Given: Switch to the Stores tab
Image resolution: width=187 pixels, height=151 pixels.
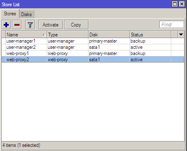Looking at the screenshot, I should pos(10,14).
